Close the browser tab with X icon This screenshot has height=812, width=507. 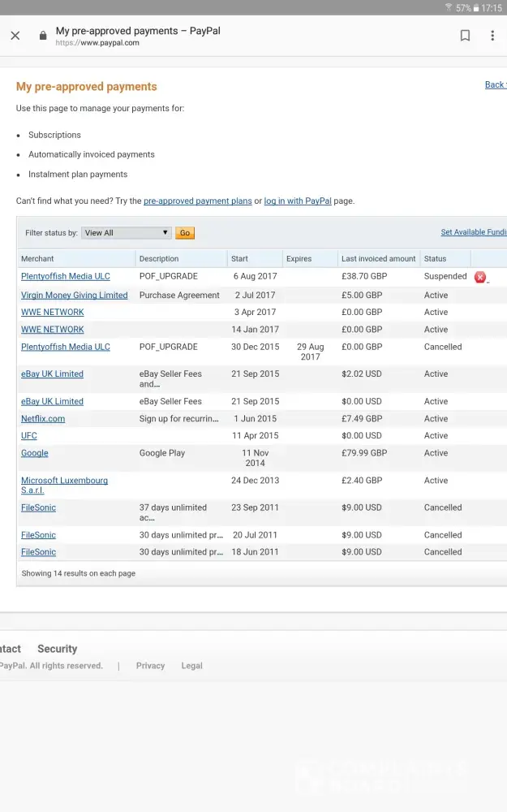pos(15,36)
